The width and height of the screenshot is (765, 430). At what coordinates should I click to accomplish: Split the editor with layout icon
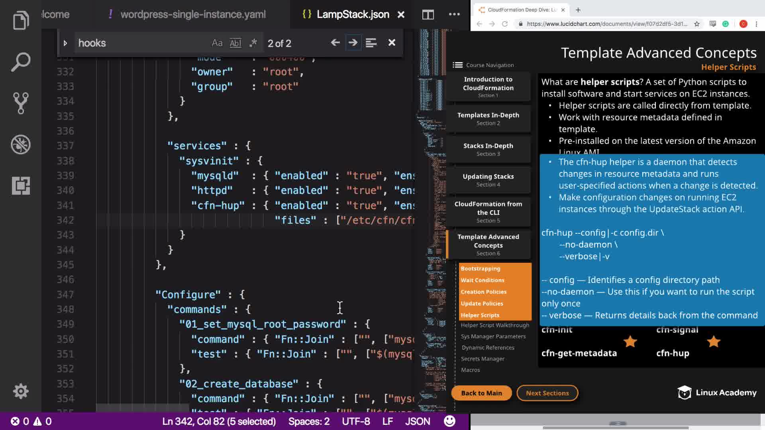[x=428, y=15]
